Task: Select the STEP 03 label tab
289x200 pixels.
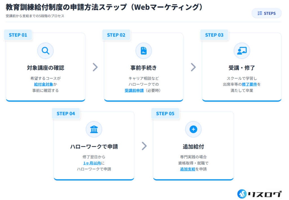Action: click(214, 35)
